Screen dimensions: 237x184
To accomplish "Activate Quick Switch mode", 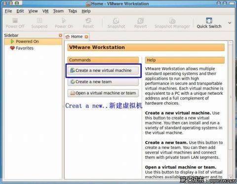I will click(209, 23).
